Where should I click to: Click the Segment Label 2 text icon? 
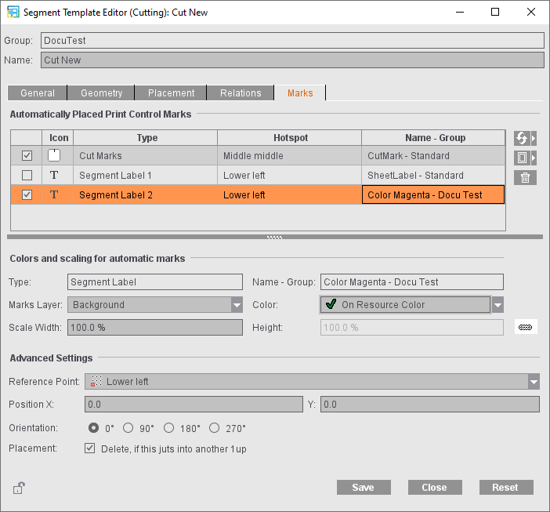(54, 195)
